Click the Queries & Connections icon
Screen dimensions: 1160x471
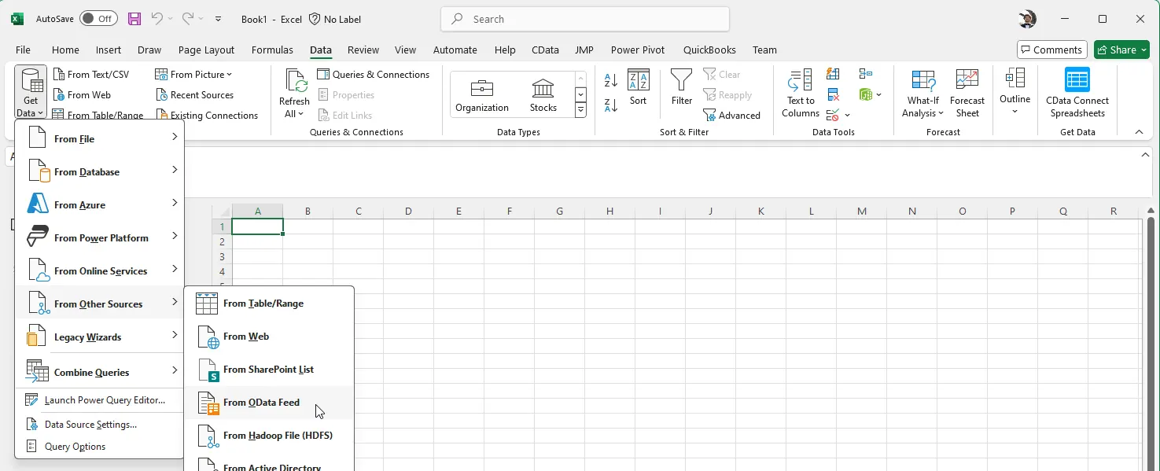coord(323,75)
